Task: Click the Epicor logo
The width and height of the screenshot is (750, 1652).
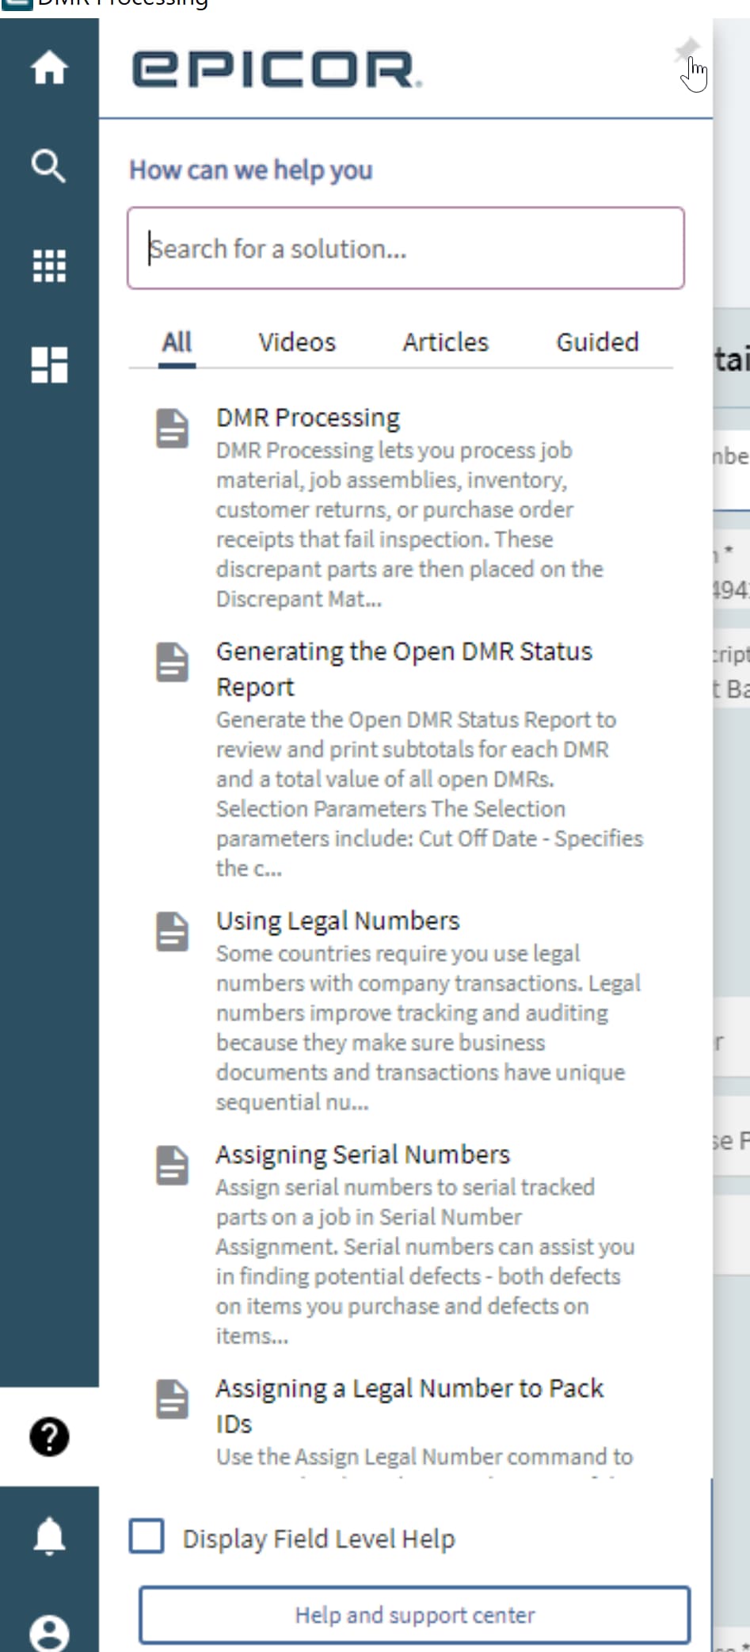Action: (x=276, y=70)
